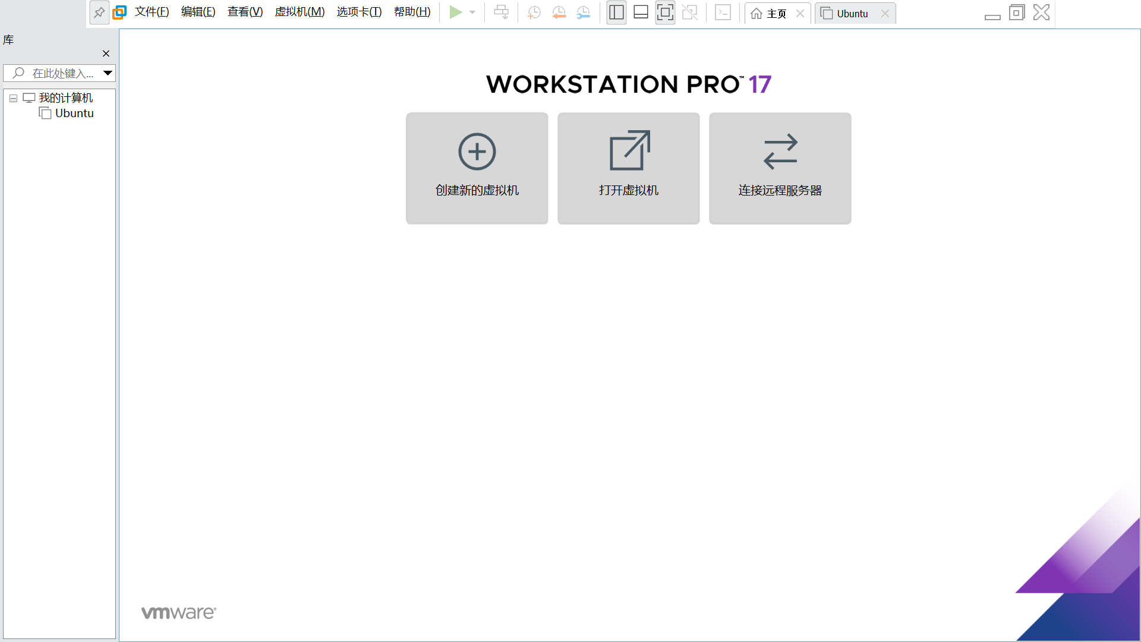This screenshot has width=1141, height=642.
Task: Open the library search filter dropdown arrow
Action: (108, 73)
